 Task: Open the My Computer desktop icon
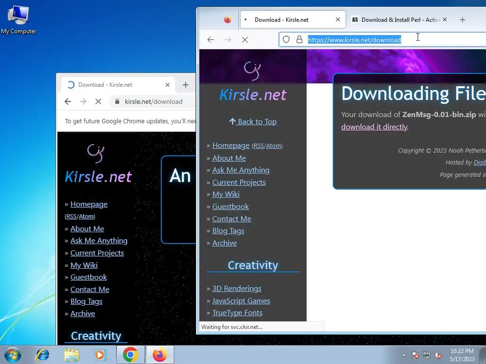pyautogui.click(x=19, y=19)
